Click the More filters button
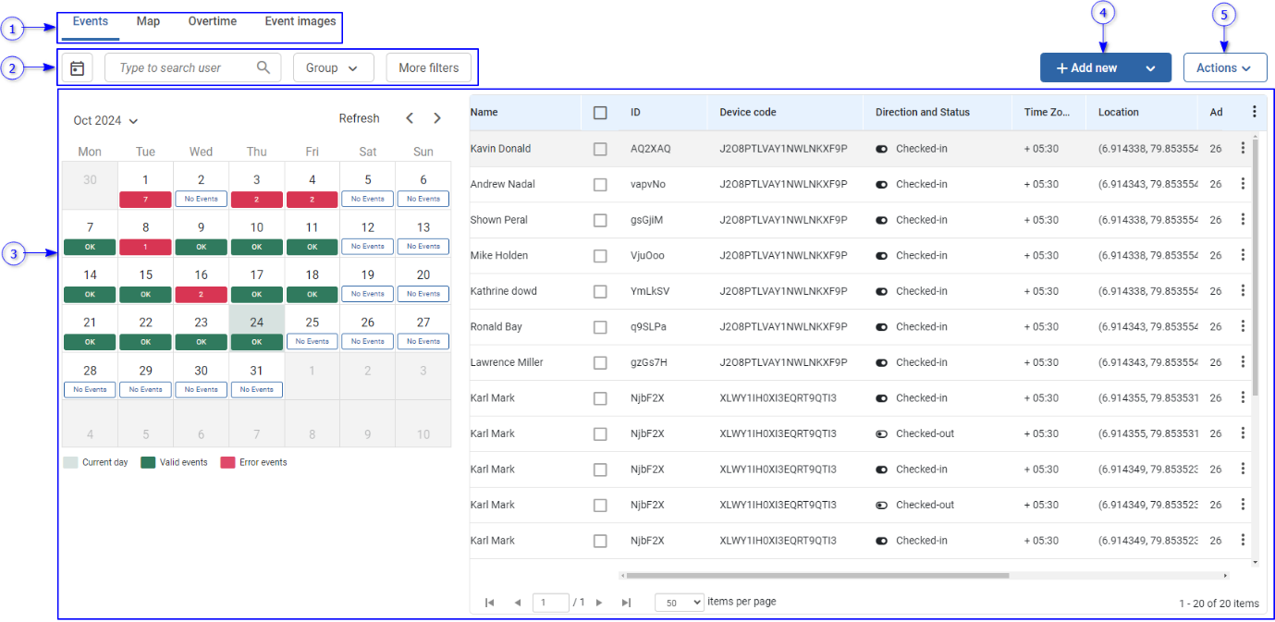Image resolution: width=1275 pixels, height=622 pixels. [x=428, y=67]
